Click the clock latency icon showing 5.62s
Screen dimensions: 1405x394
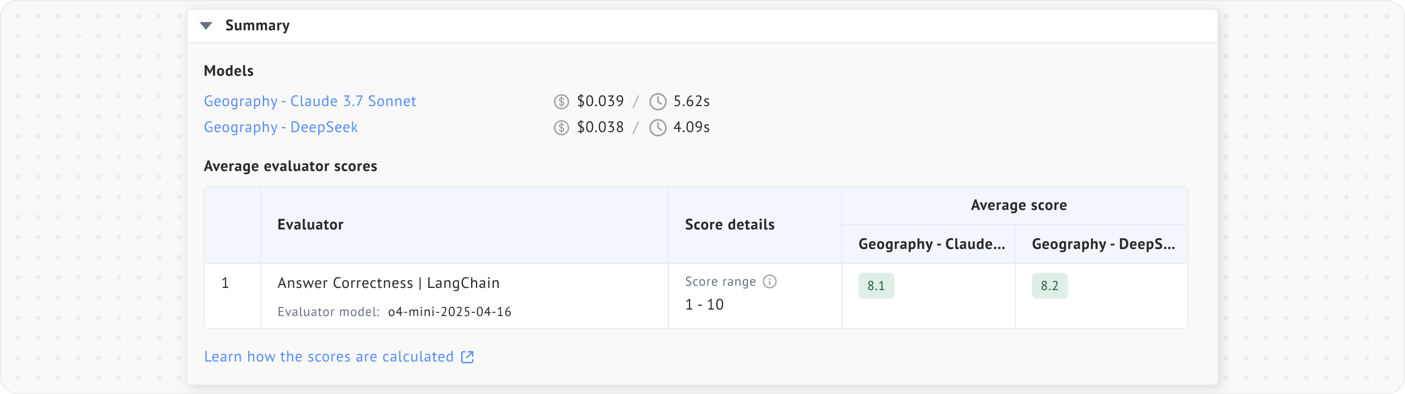click(x=658, y=102)
